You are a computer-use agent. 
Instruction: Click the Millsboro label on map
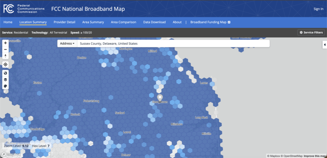click(x=177, y=124)
